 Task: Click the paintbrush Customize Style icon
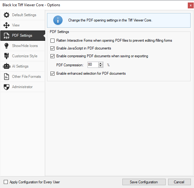point(7,56)
